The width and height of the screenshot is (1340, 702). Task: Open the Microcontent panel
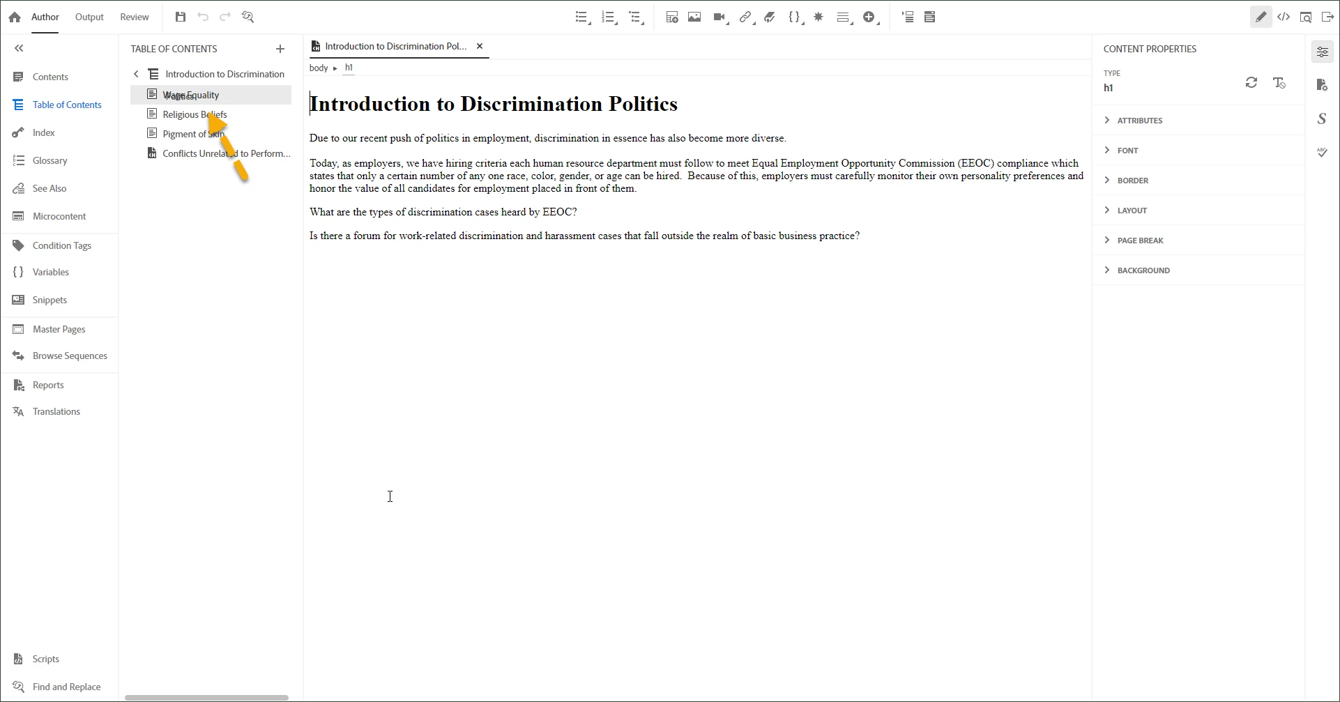point(59,216)
